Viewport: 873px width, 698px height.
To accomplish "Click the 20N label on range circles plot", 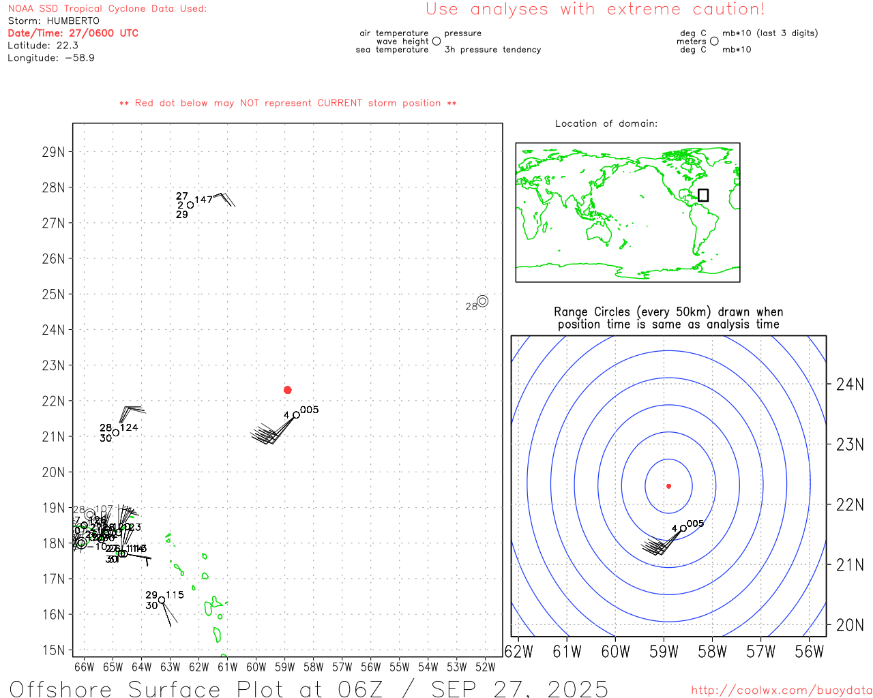I will [x=850, y=625].
